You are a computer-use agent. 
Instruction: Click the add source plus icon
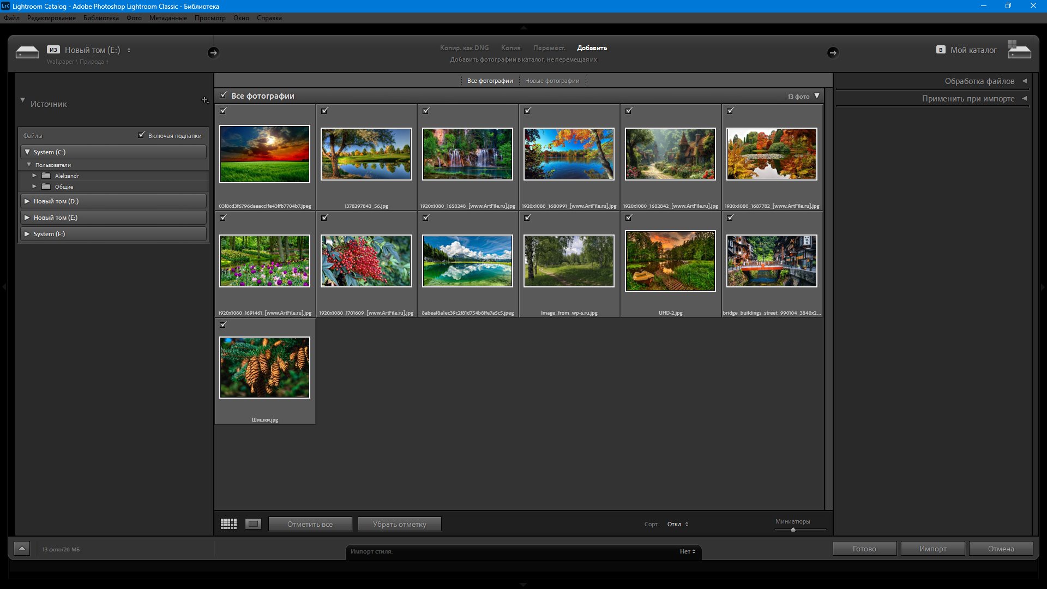coord(204,100)
